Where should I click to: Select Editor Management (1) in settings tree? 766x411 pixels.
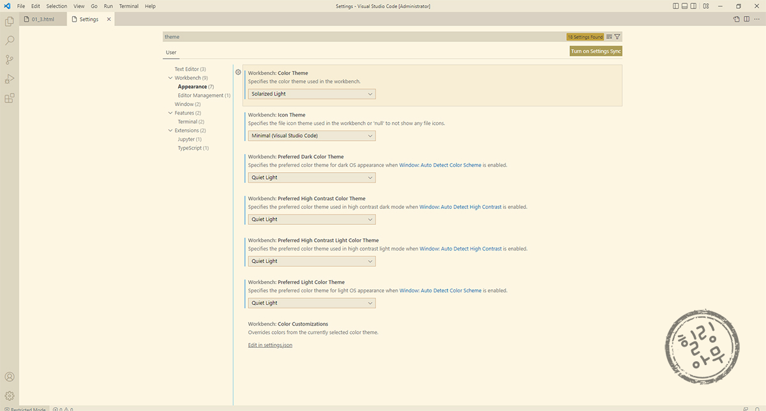click(x=204, y=96)
